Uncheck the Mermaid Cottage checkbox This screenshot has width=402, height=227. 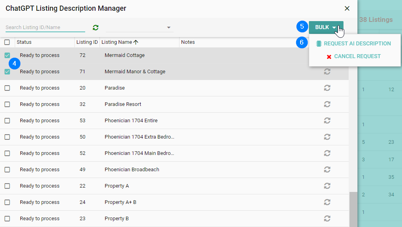[7, 55]
